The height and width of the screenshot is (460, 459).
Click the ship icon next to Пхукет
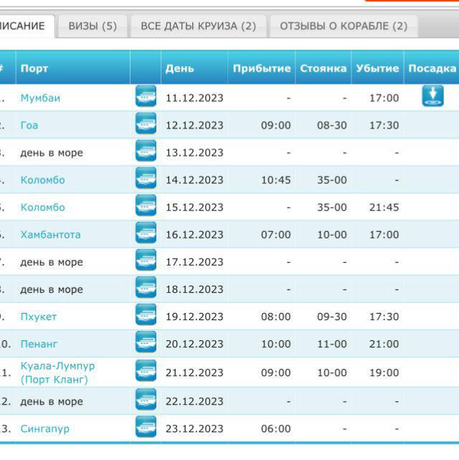point(146,316)
